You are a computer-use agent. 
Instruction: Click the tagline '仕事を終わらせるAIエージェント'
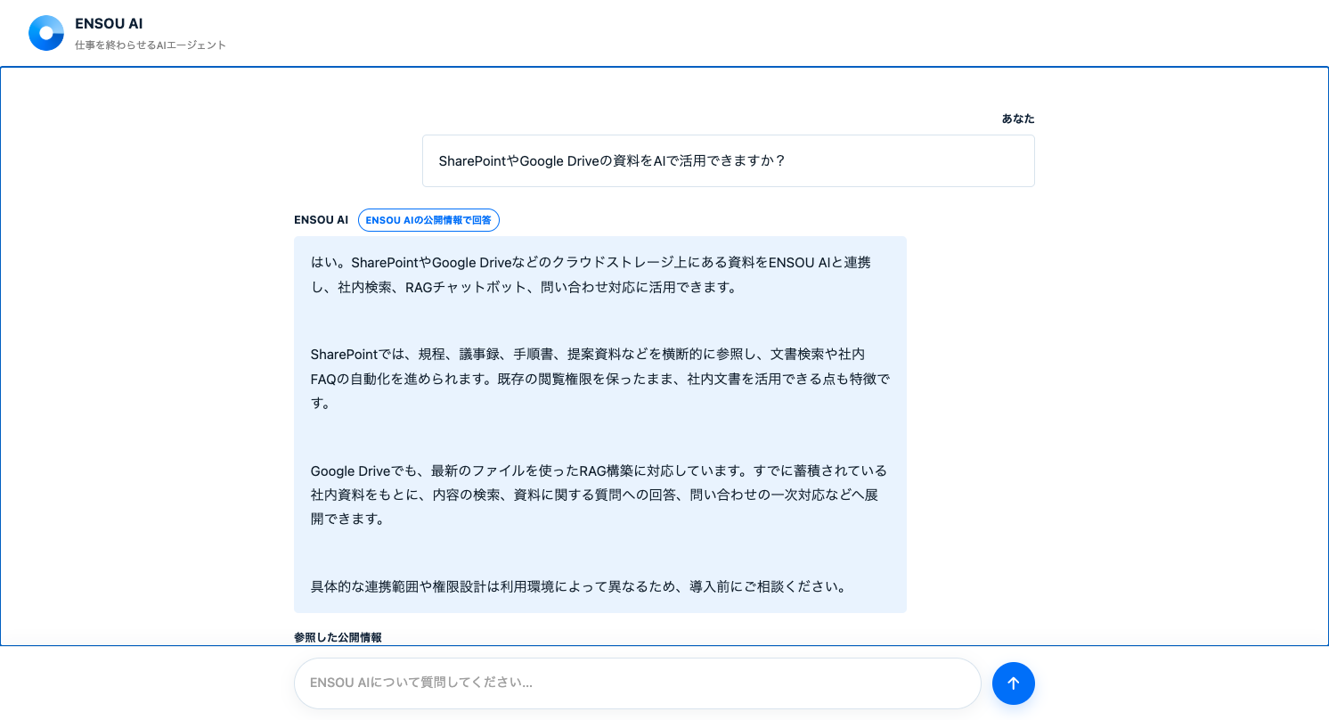pos(151,45)
